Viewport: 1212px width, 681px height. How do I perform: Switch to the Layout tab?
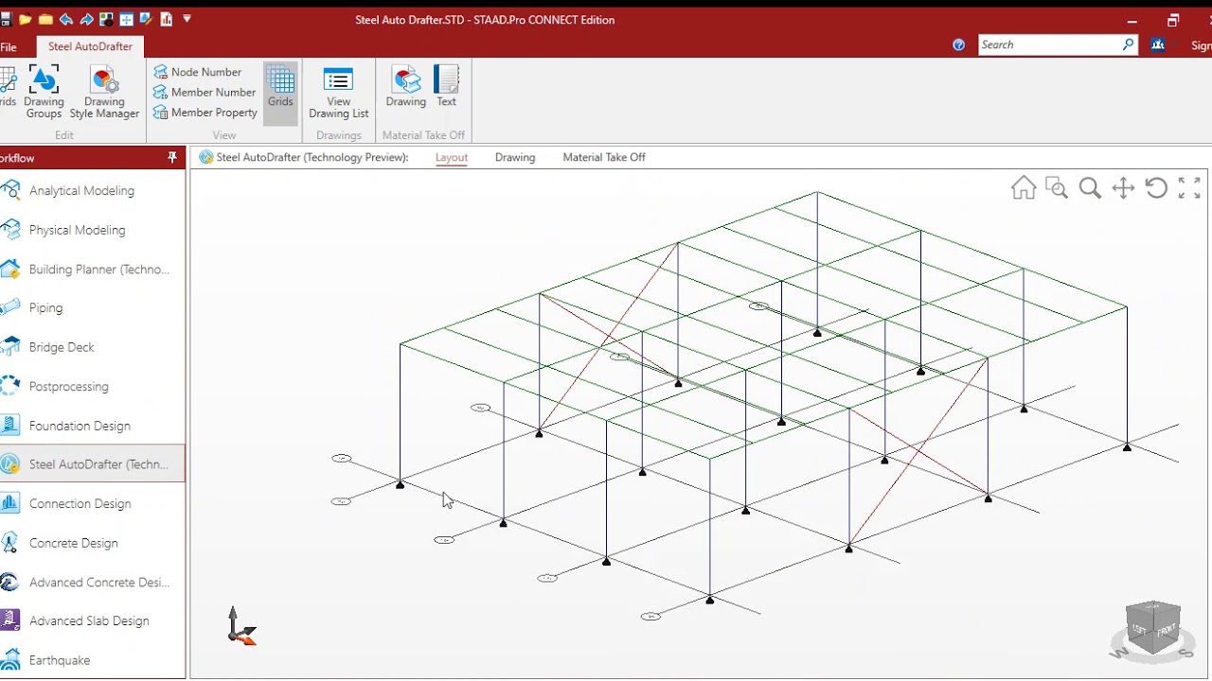pyautogui.click(x=452, y=157)
